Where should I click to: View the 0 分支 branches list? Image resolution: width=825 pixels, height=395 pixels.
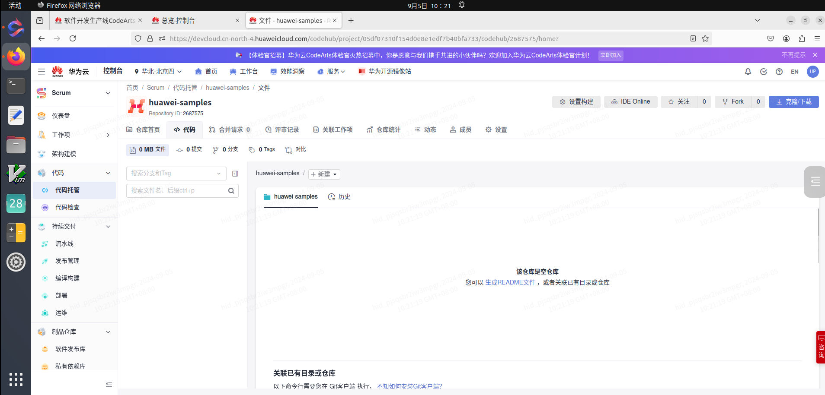click(225, 149)
